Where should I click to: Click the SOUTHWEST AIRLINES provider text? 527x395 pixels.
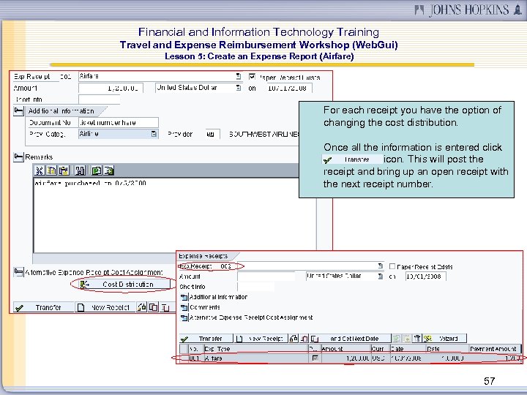click(x=263, y=134)
